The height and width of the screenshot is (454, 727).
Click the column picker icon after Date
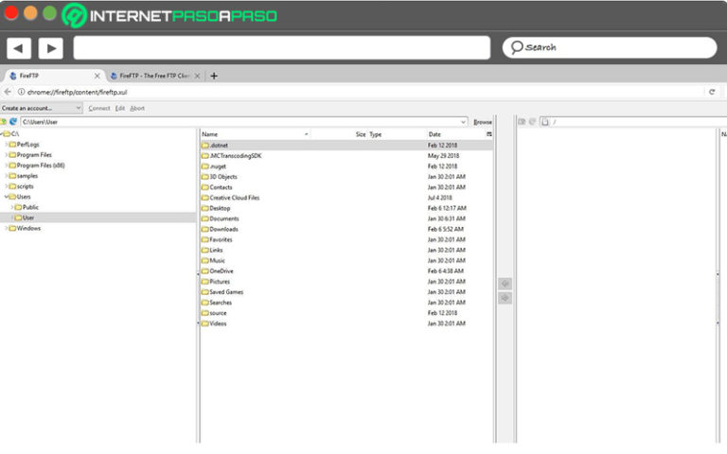click(x=489, y=134)
